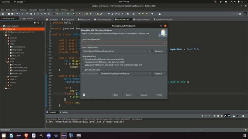Open the Run menu
The image size is (248, 139).
tap(57, 10)
